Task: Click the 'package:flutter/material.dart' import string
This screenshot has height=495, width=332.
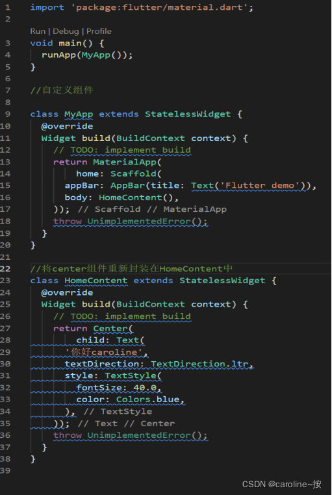Action: pos(159,7)
